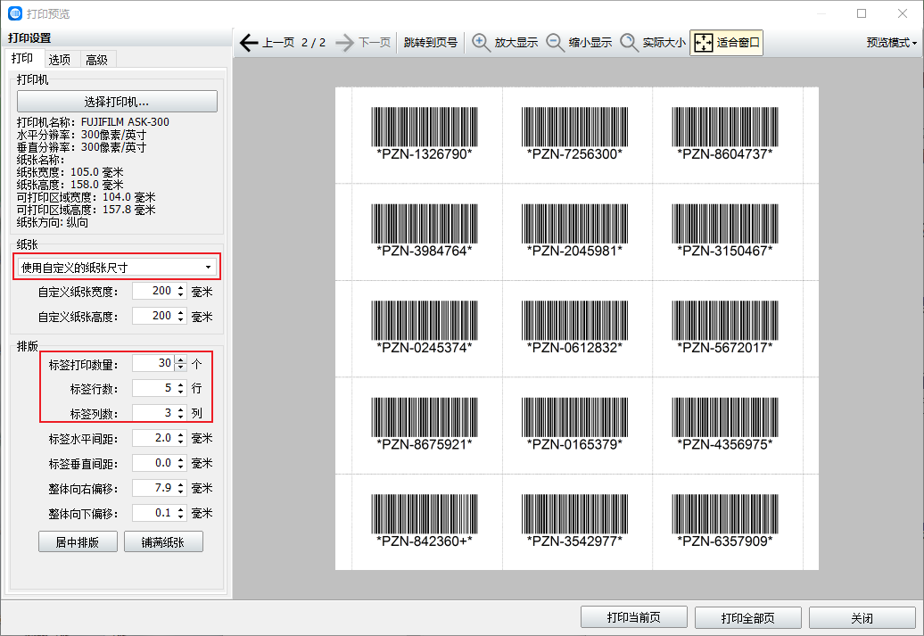Maximize the print preview window

[862, 13]
